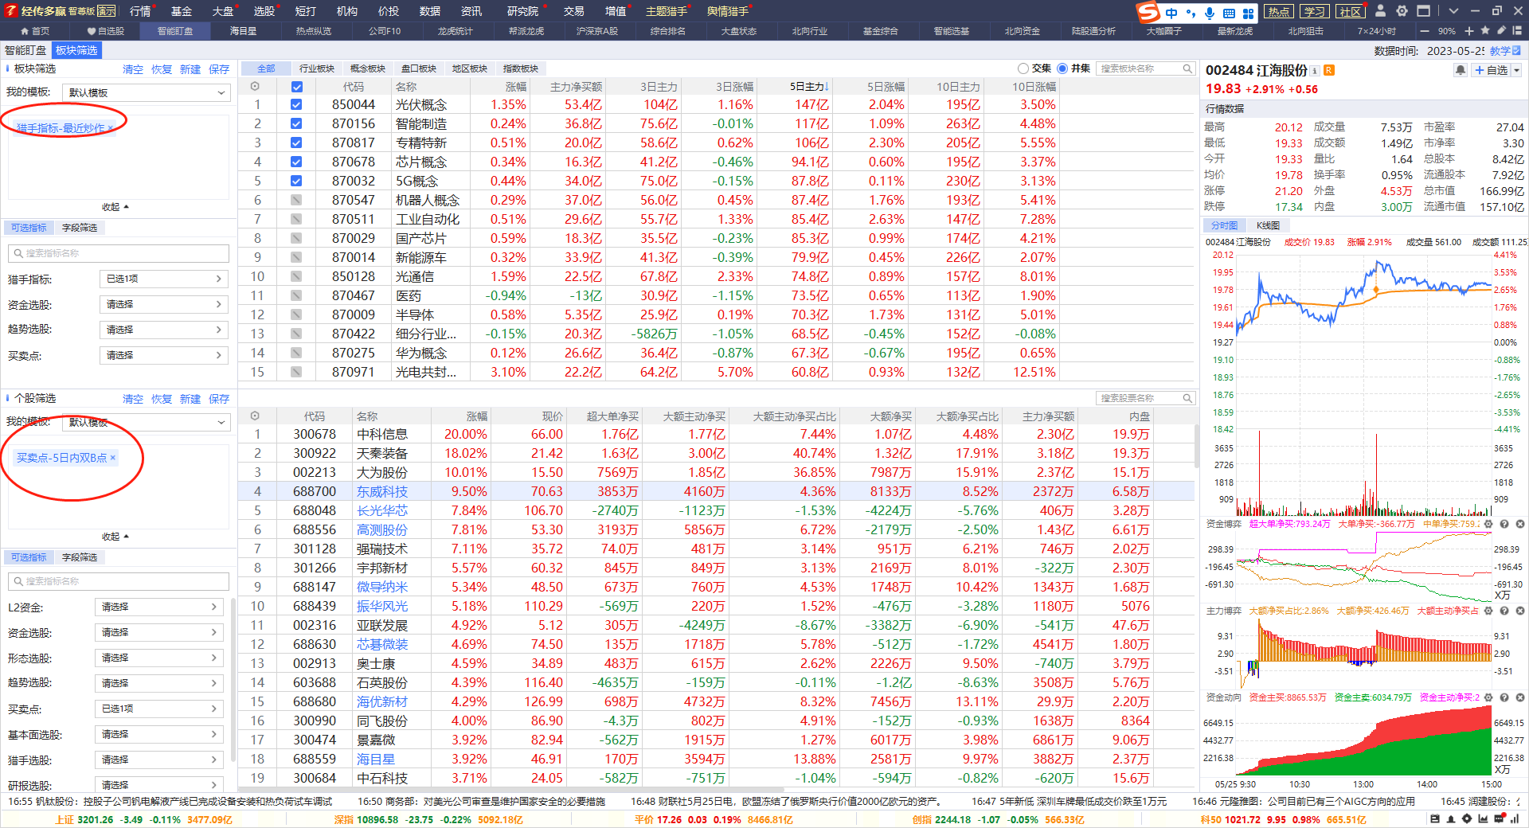Close the 主力博弈 indicator panel

1519,611
